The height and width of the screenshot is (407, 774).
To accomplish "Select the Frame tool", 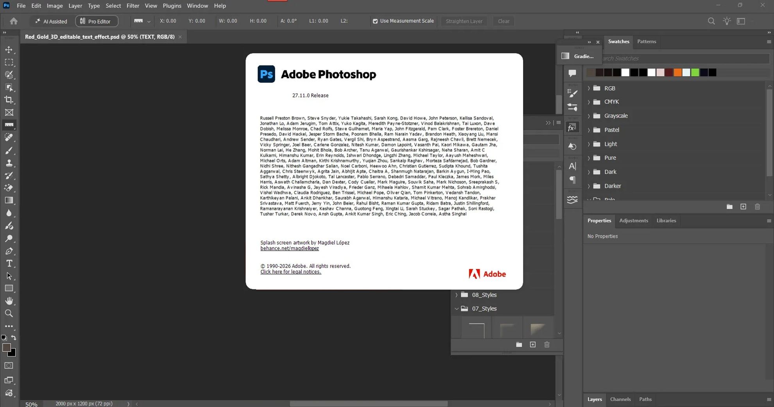I will point(9,112).
